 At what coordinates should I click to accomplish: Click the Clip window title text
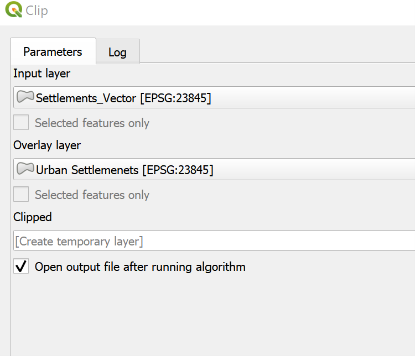[37, 11]
